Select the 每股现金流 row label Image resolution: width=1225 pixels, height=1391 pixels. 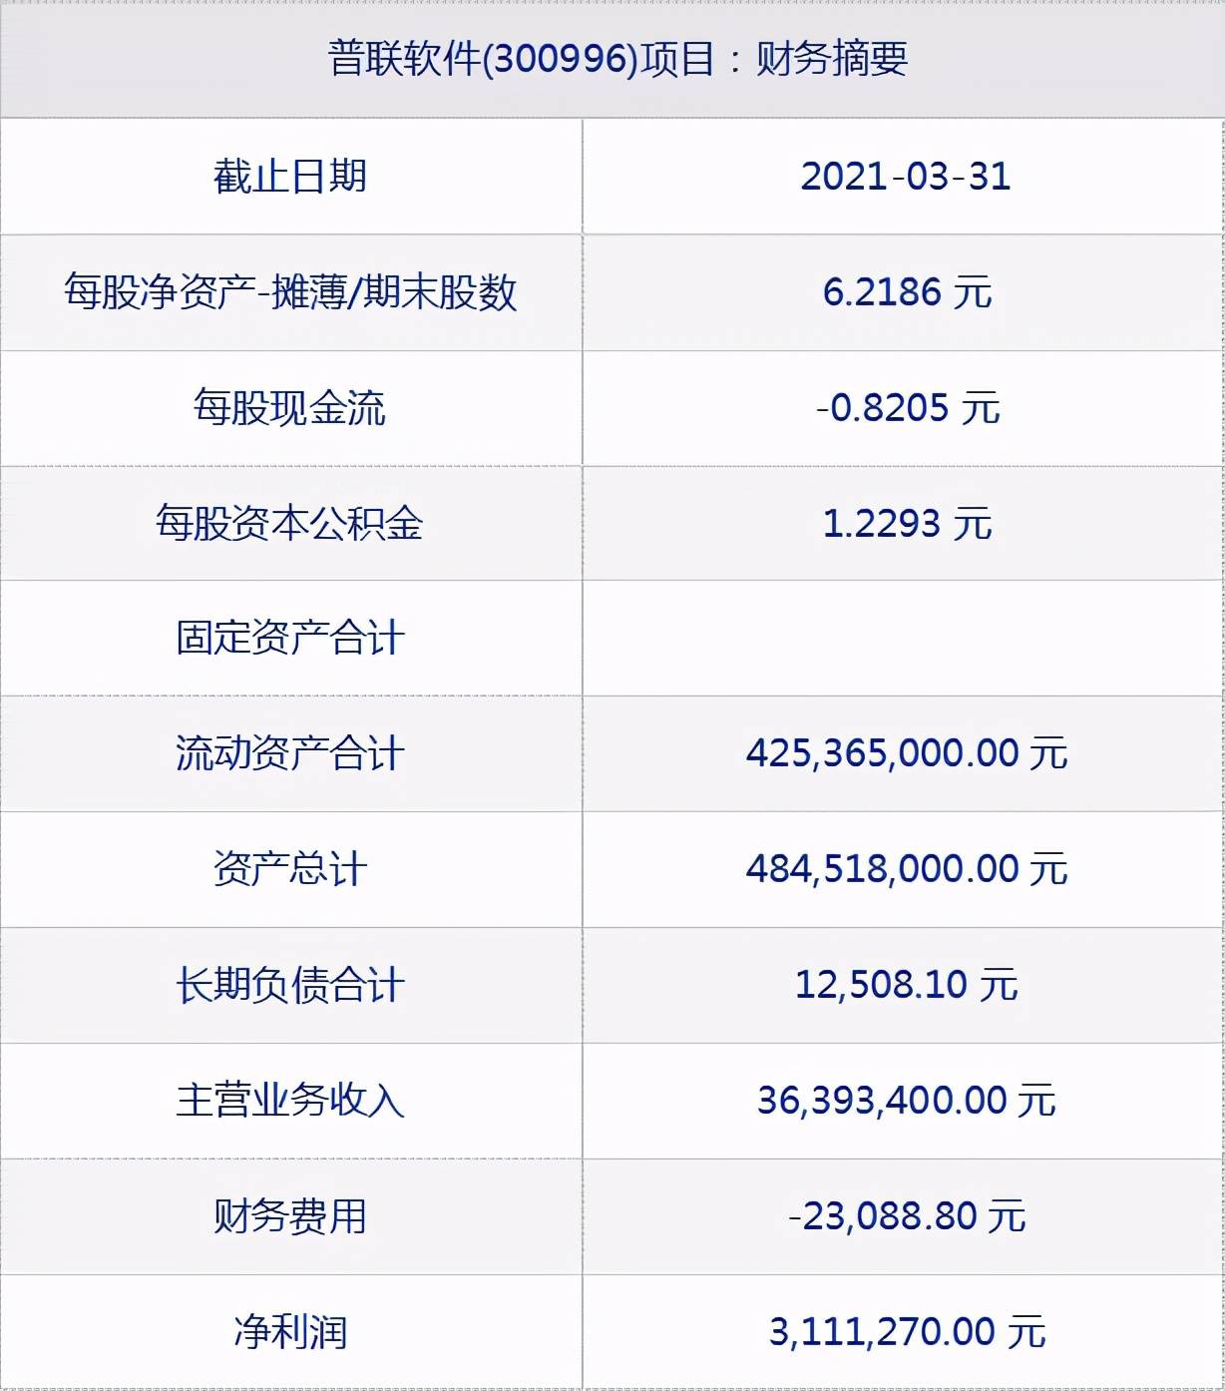pyautogui.click(x=290, y=408)
